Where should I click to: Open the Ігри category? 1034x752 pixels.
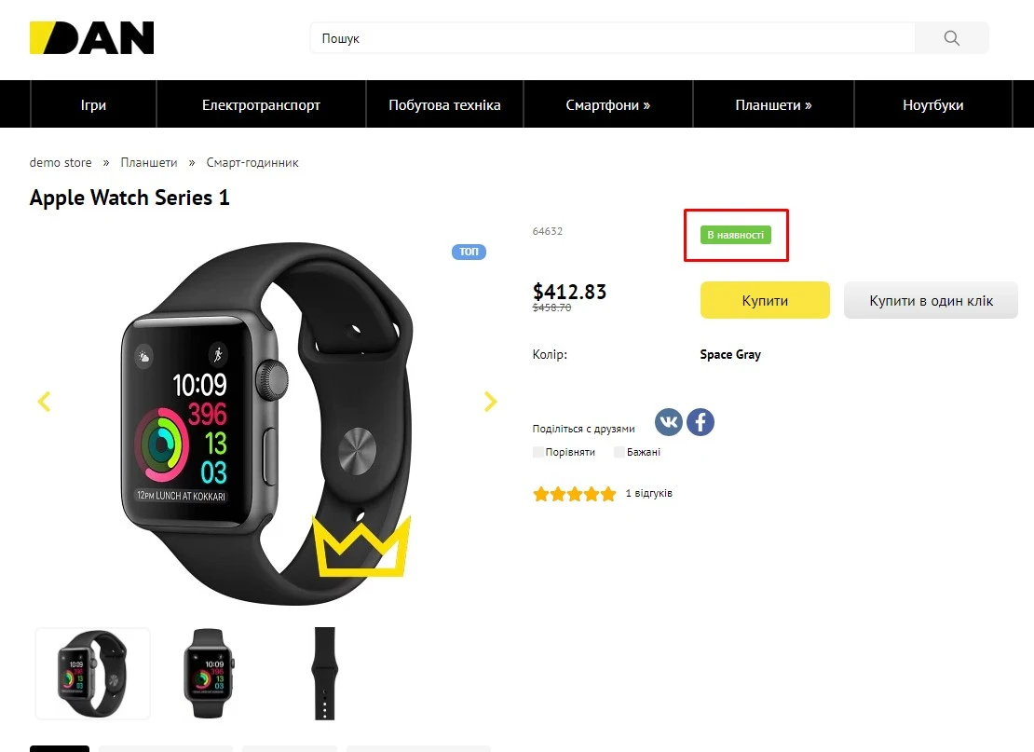94,104
